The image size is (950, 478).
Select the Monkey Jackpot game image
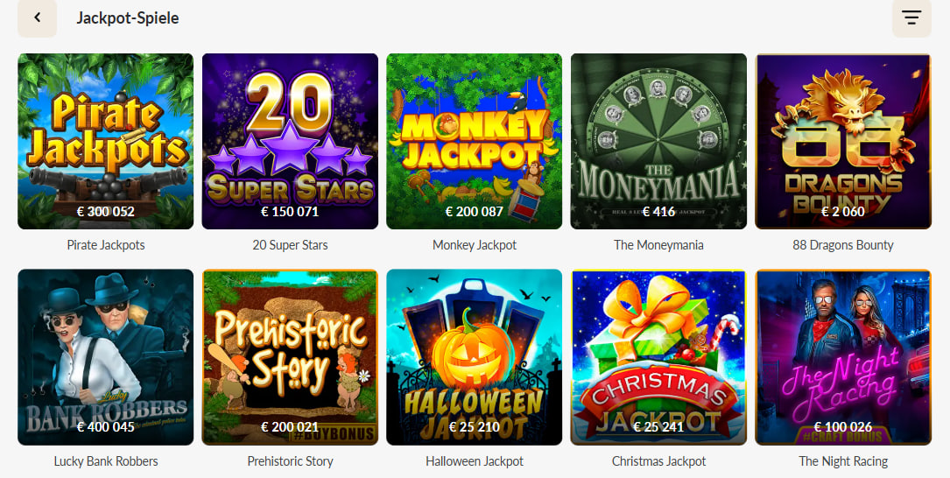click(x=474, y=141)
